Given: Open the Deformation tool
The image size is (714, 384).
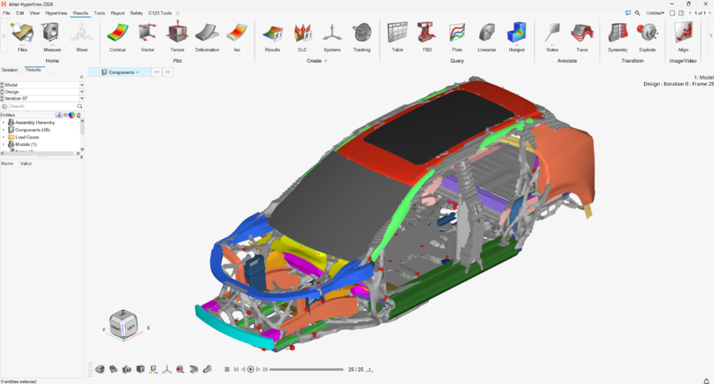Looking at the screenshot, I should tap(207, 36).
